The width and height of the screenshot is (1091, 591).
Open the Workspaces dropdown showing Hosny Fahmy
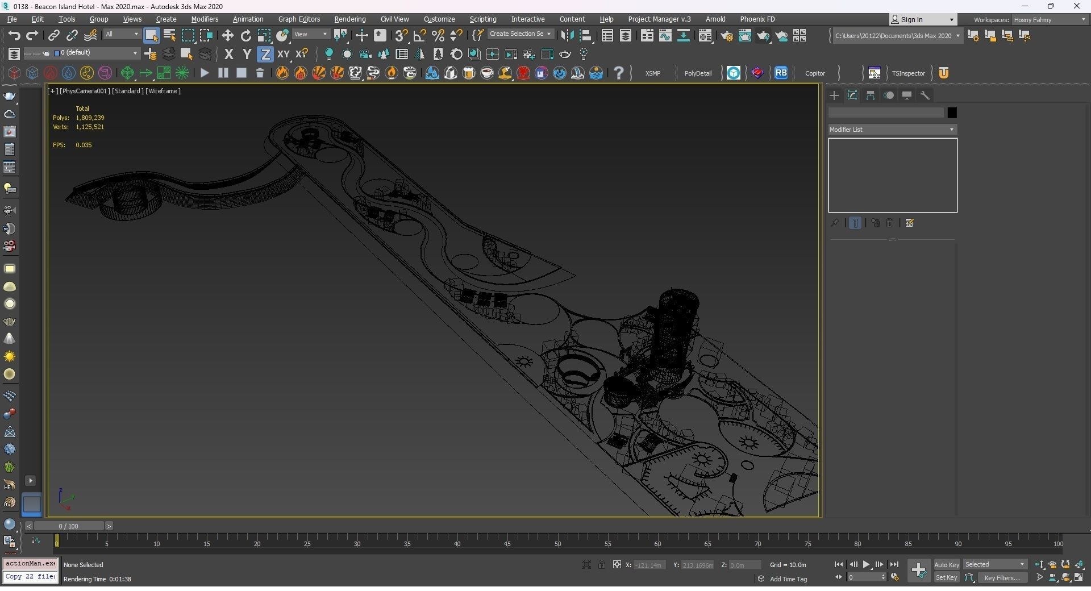pos(1049,20)
